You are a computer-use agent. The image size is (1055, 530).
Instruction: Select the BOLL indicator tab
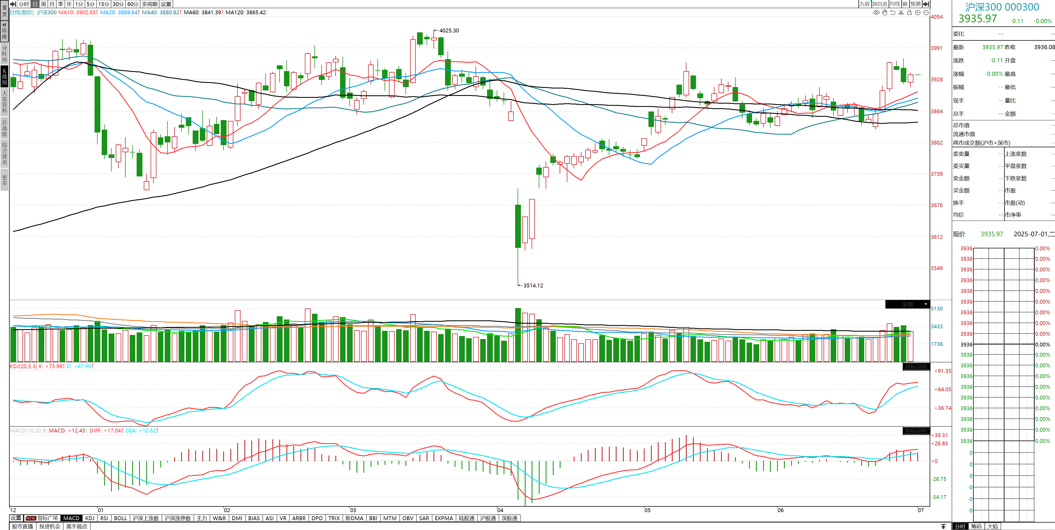point(120,518)
